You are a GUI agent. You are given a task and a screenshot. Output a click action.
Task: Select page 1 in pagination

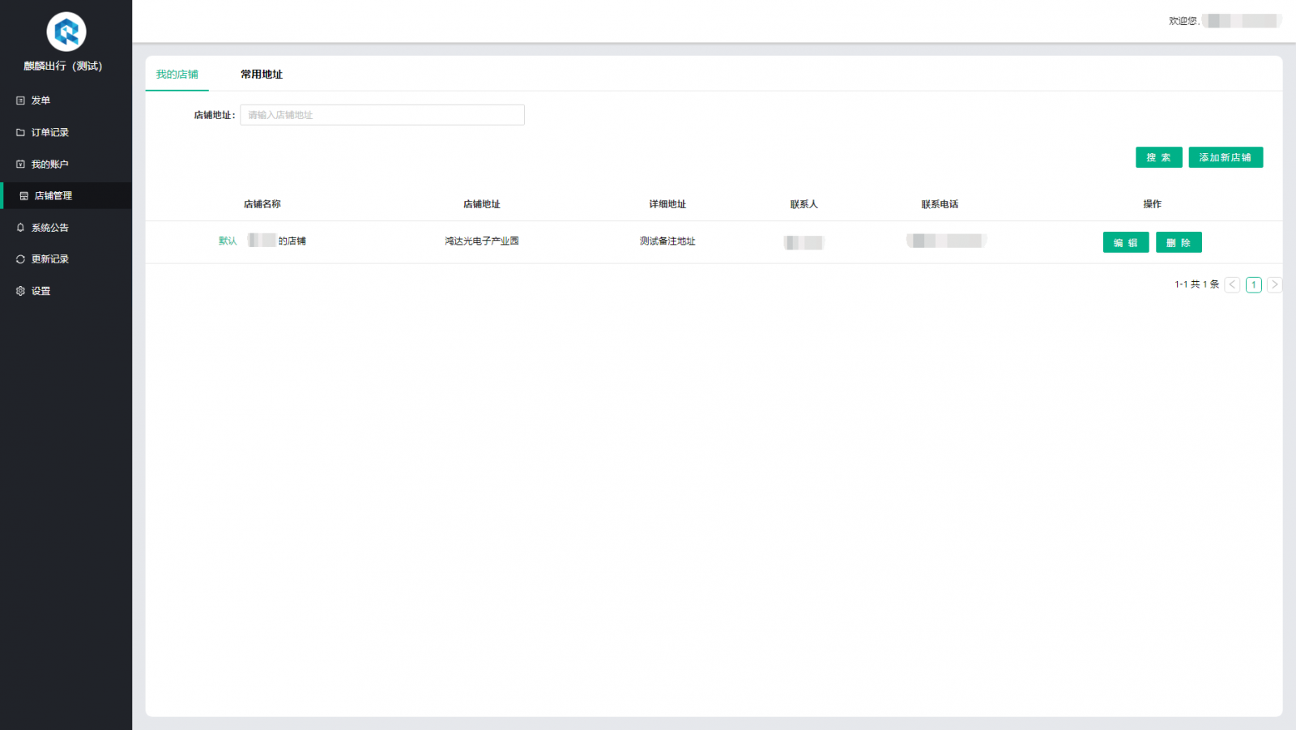[1253, 284]
